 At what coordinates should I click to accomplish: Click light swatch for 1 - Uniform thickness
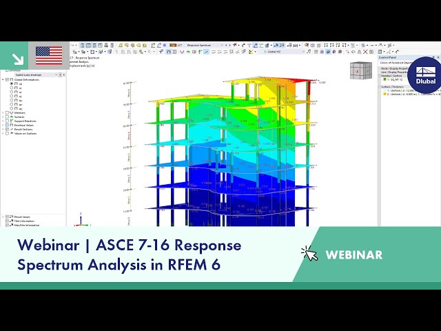[x=384, y=90]
